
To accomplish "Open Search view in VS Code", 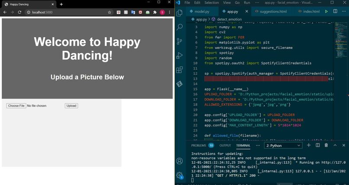I will pyautogui.click(x=179, y=27).
